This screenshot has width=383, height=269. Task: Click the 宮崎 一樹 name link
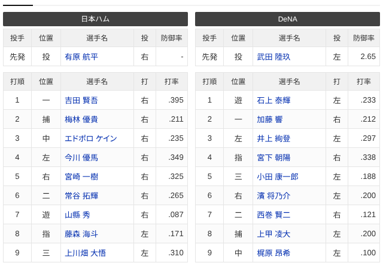pos(81,177)
